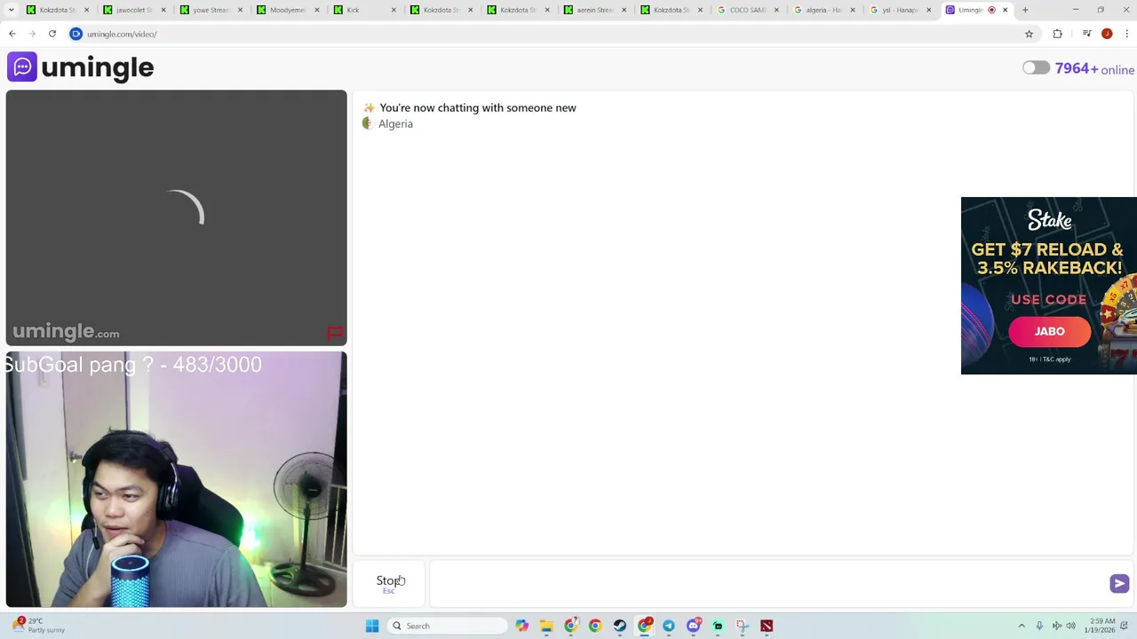Open the media control icon in toolbar
The width and height of the screenshot is (1137, 639).
point(1086,34)
